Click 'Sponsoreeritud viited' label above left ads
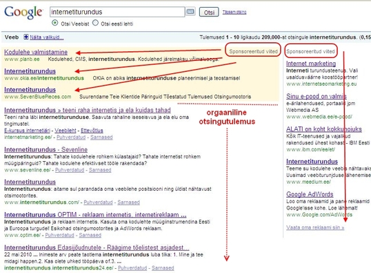The image size is (371, 273). (x=253, y=51)
